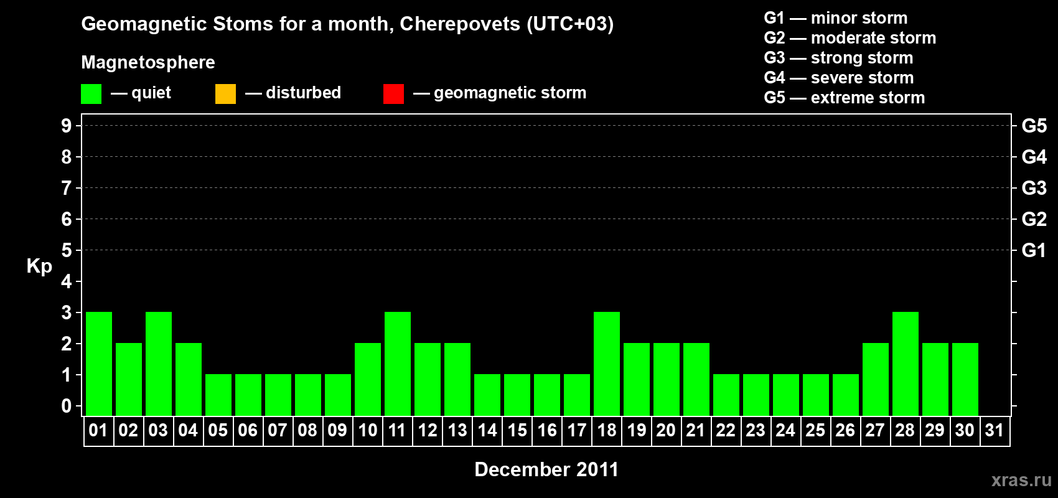Screen dimensions: 1058x498
Task: Click day label 29 on the date axis
Action: tap(935, 431)
